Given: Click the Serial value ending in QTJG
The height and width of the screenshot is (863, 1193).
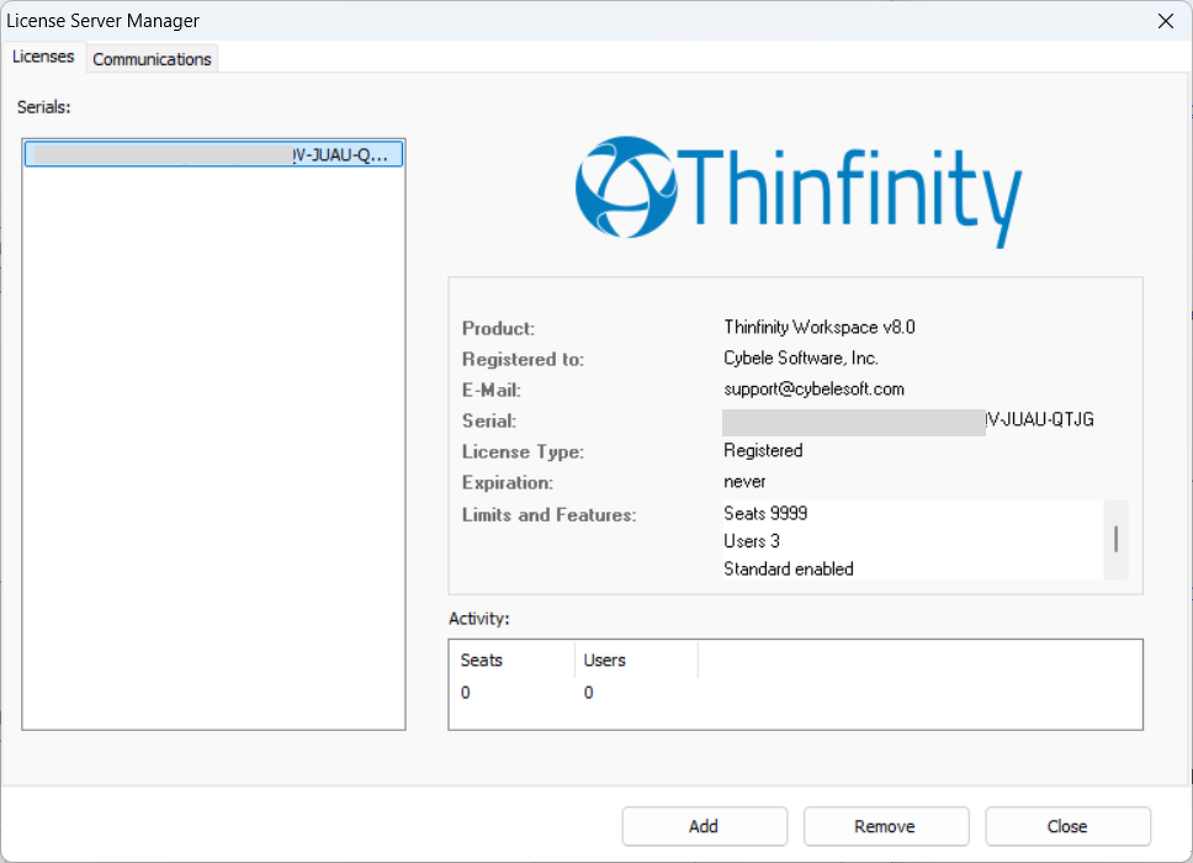Looking at the screenshot, I should point(1039,420).
